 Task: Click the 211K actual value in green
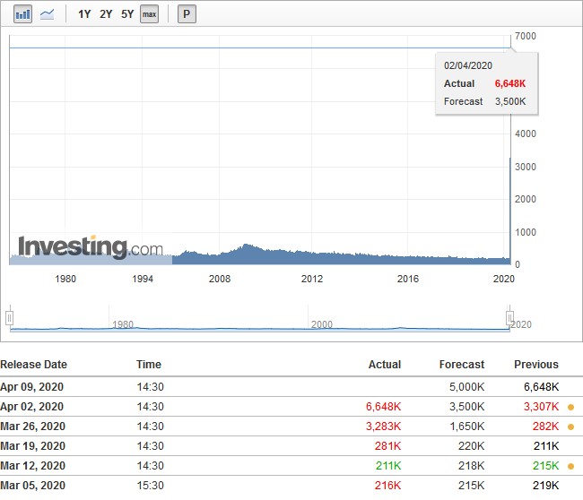pos(388,465)
